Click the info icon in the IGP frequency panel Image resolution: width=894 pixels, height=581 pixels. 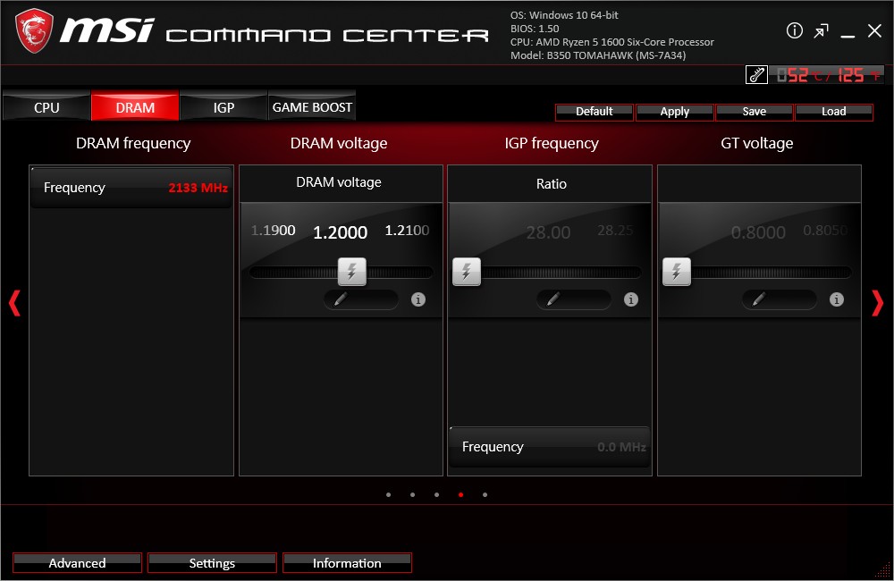(631, 299)
